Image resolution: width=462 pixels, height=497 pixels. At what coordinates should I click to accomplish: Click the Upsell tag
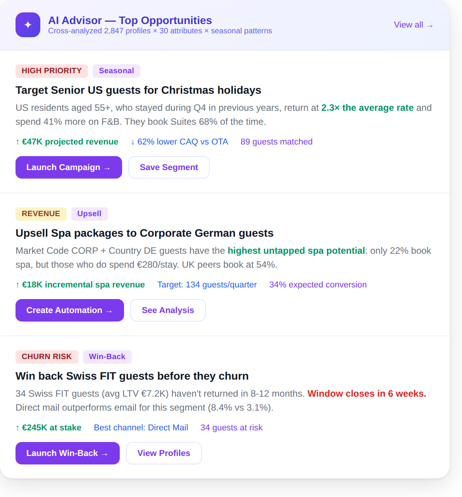coord(89,214)
